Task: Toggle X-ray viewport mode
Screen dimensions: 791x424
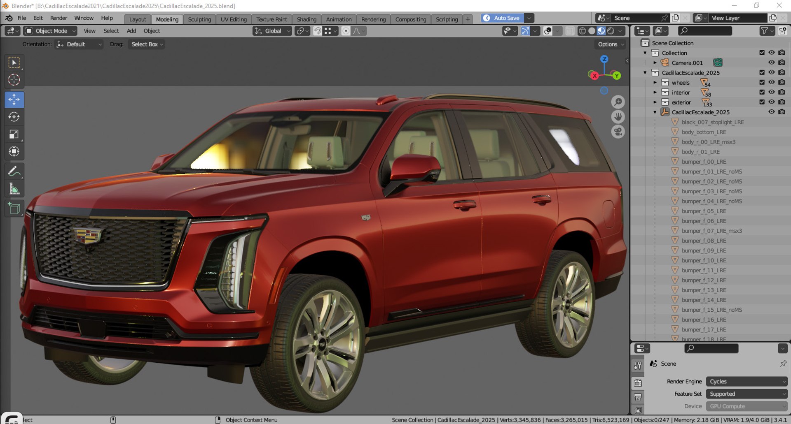Action: [x=570, y=31]
